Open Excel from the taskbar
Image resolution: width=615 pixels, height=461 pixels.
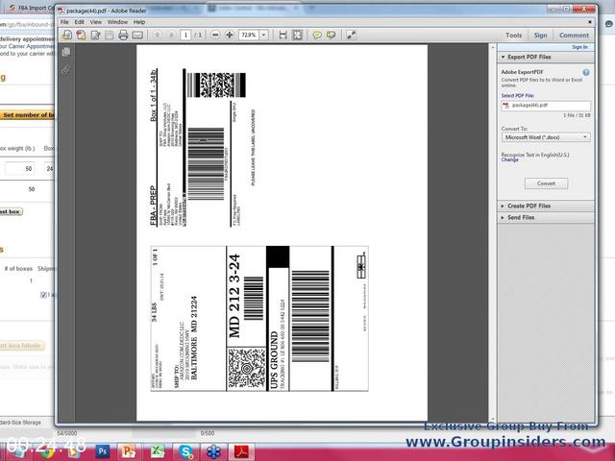pyautogui.click(x=158, y=451)
